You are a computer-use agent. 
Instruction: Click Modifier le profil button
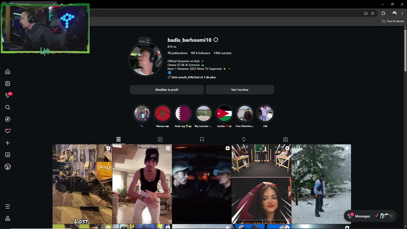click(167, 90)
